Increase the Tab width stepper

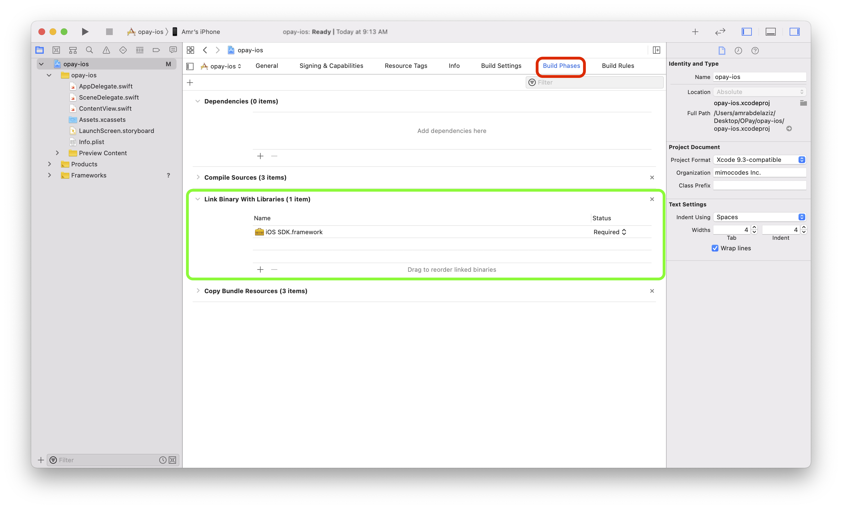pyautogui.click(x=754, y=227)
